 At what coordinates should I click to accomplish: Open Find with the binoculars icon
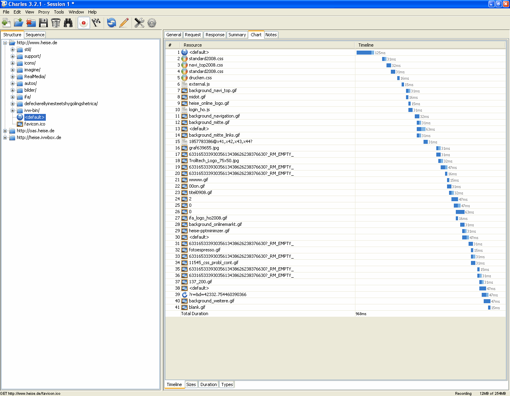tap(68, 23)
